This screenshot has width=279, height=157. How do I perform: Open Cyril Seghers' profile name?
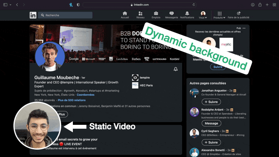click(x=210, y=131)
